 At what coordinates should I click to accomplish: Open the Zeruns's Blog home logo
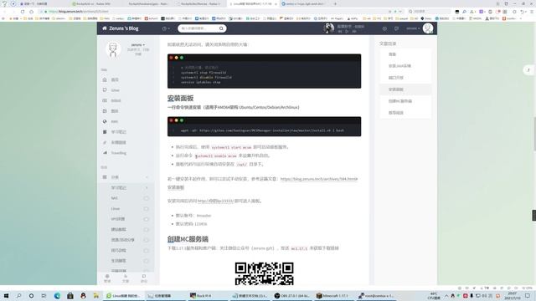pos(121,28)
